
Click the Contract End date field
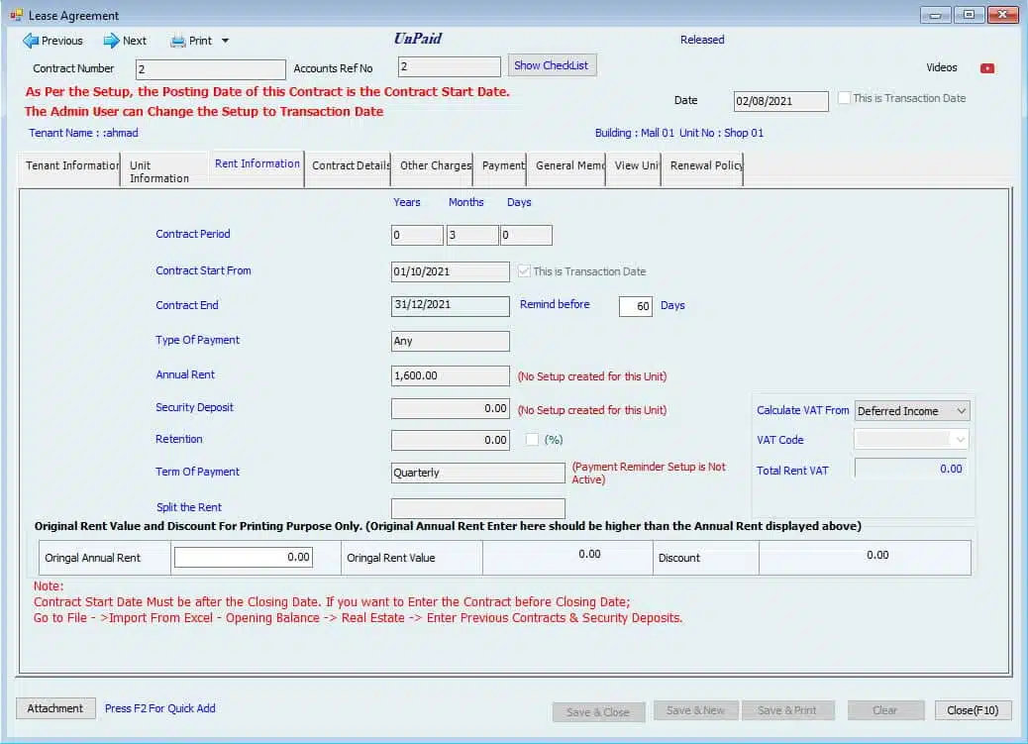point(450,306)
